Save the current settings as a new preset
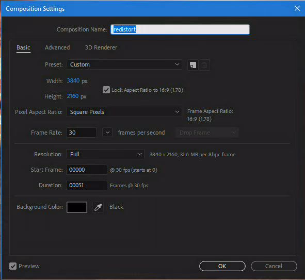The image size is (305, 280). pos(193,65)
